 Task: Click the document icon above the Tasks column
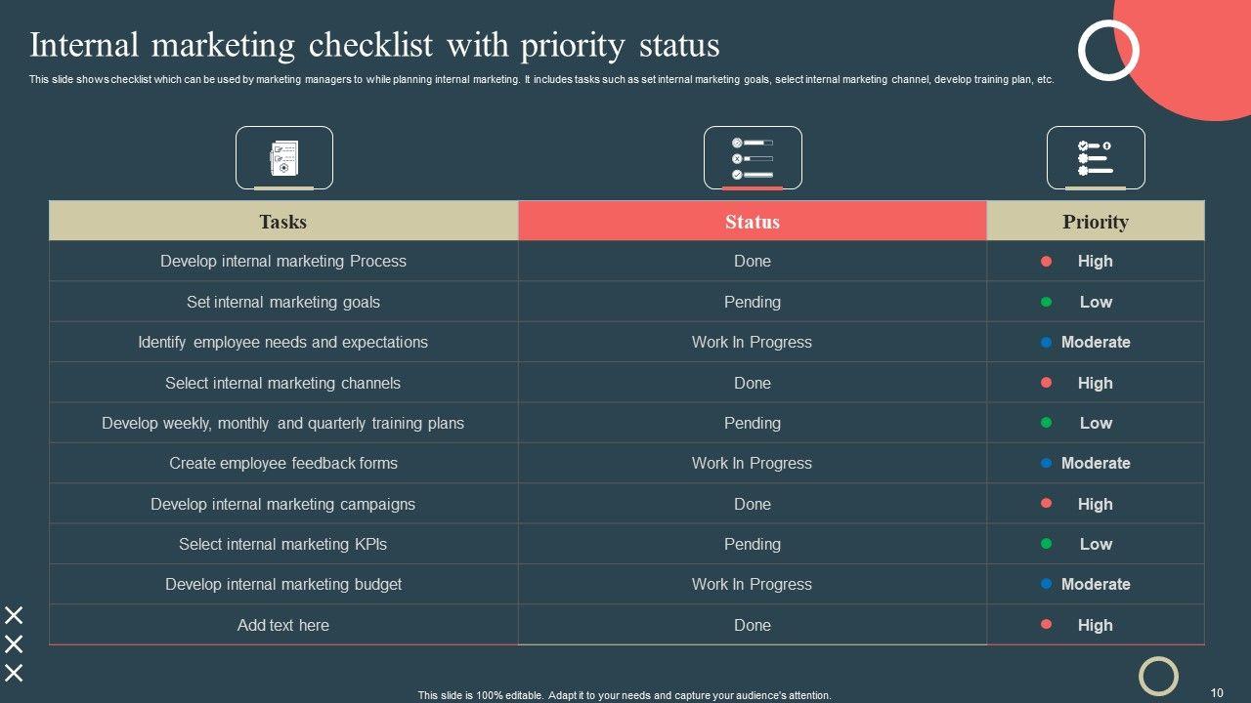[x=283, y=157]
